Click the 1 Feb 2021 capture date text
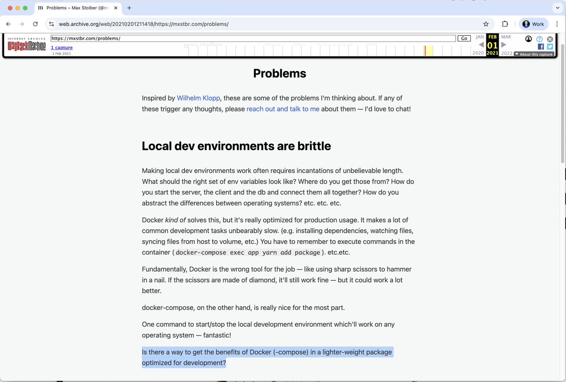Screen dimensions: 566x382 [62, 54]
